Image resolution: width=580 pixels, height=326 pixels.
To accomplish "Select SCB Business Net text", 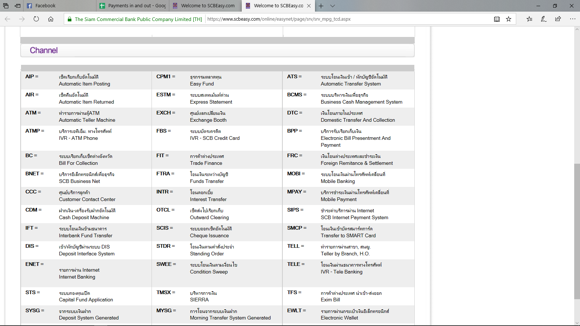I will [79, 181].
